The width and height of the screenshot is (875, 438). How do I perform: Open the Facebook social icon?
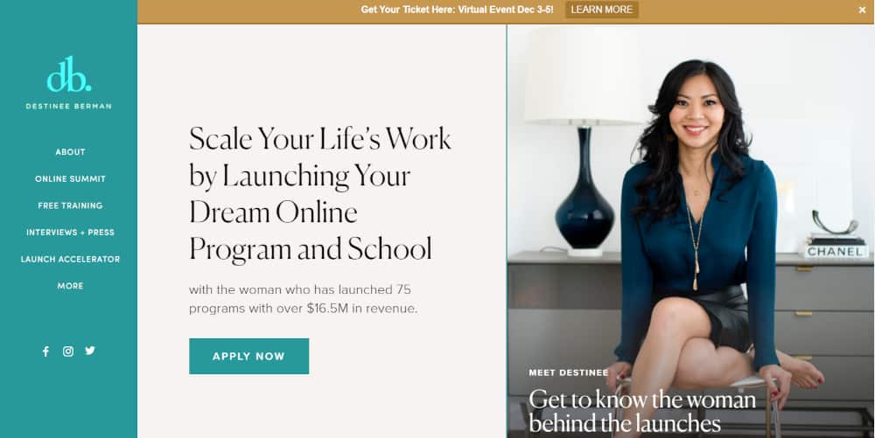point(45,351)
